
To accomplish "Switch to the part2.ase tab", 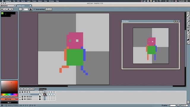I will tap(24, 6).
